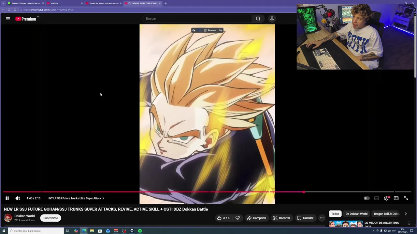Image resolution: width=417 pixels, height=234 pixels.
Task: Open File Explorer from taskbar
Action: (92, 231)
